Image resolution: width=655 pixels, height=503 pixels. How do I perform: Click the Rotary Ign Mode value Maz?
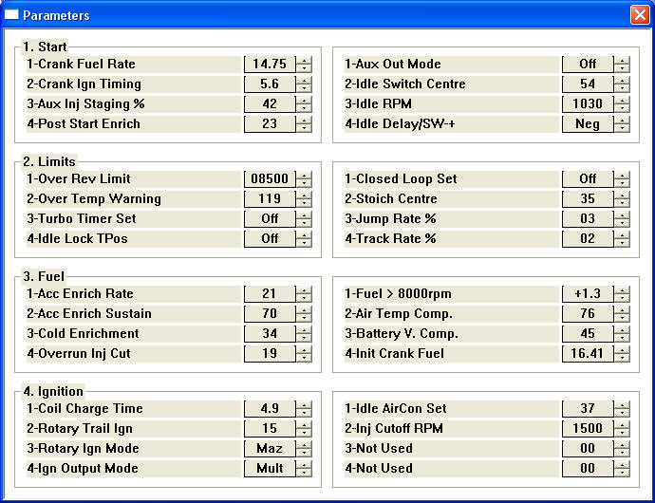point(270,449)
